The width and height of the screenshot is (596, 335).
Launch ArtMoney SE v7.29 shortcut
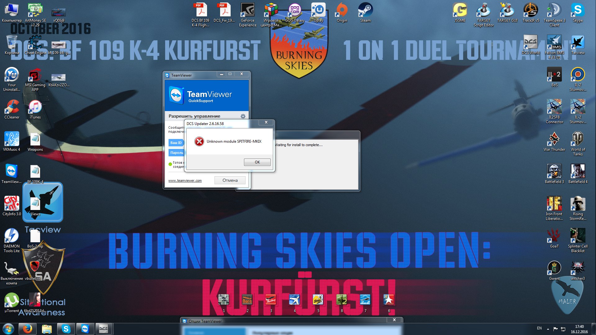click(35, 15)
